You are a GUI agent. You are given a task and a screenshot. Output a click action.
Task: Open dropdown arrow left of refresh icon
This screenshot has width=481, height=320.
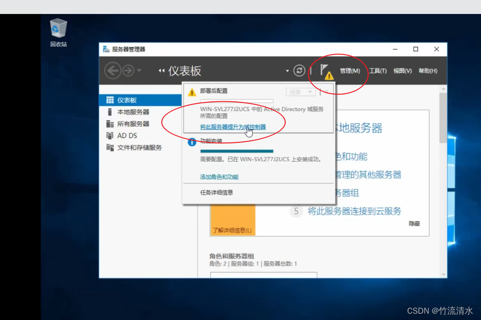tap(288, 71)
